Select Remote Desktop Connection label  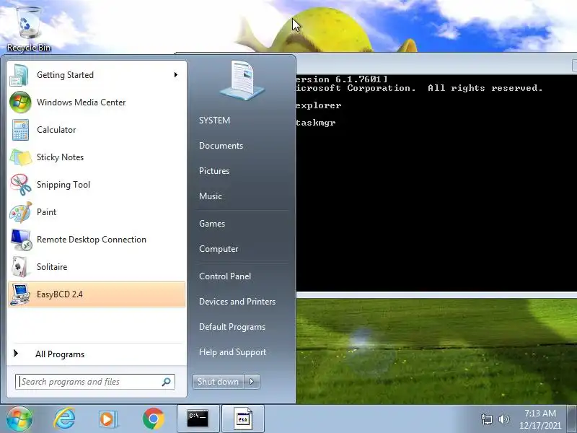pos(92,240)
